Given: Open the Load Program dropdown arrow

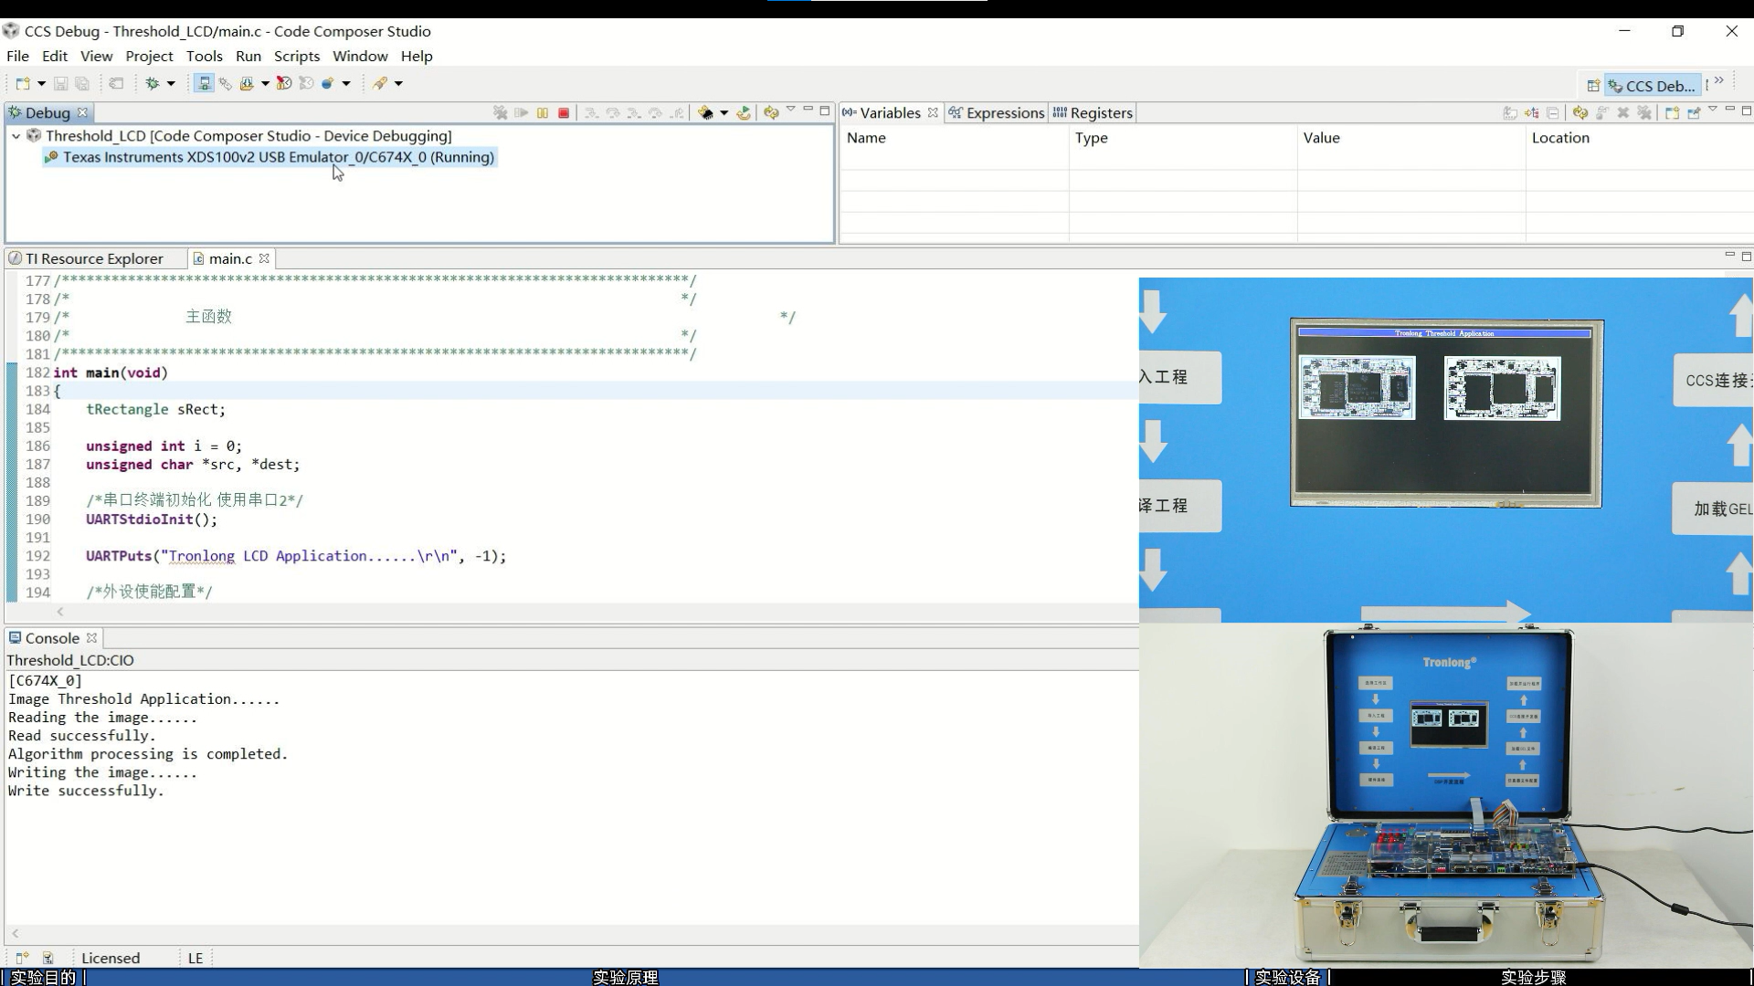Looking at the screenshot, I should click(265, 83).
